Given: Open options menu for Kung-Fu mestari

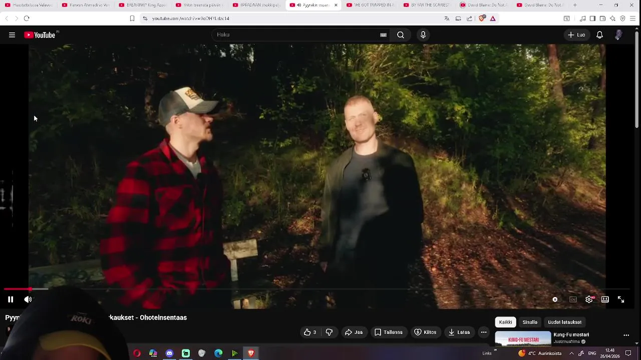Looking at the screenshot, I should (x=626, y=335).
